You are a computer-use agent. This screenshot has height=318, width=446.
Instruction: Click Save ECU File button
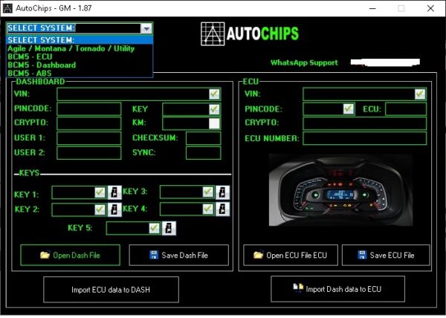tap(386, 255)
